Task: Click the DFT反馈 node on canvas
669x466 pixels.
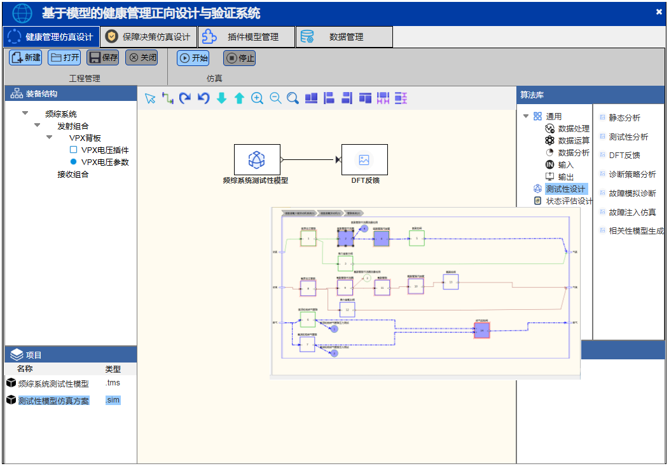Action: [x=364, y=160]
